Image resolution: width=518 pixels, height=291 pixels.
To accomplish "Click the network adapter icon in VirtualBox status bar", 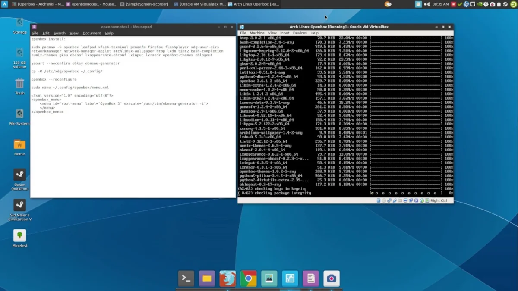I will (x=389, y=200).
